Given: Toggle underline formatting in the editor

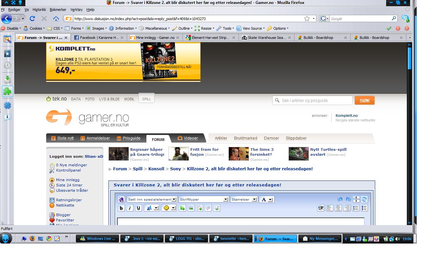Looking at the screenshot, I should pyautogui.click(x=138, y=208).
